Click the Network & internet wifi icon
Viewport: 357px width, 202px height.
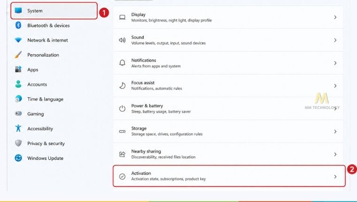pos(18,40)
